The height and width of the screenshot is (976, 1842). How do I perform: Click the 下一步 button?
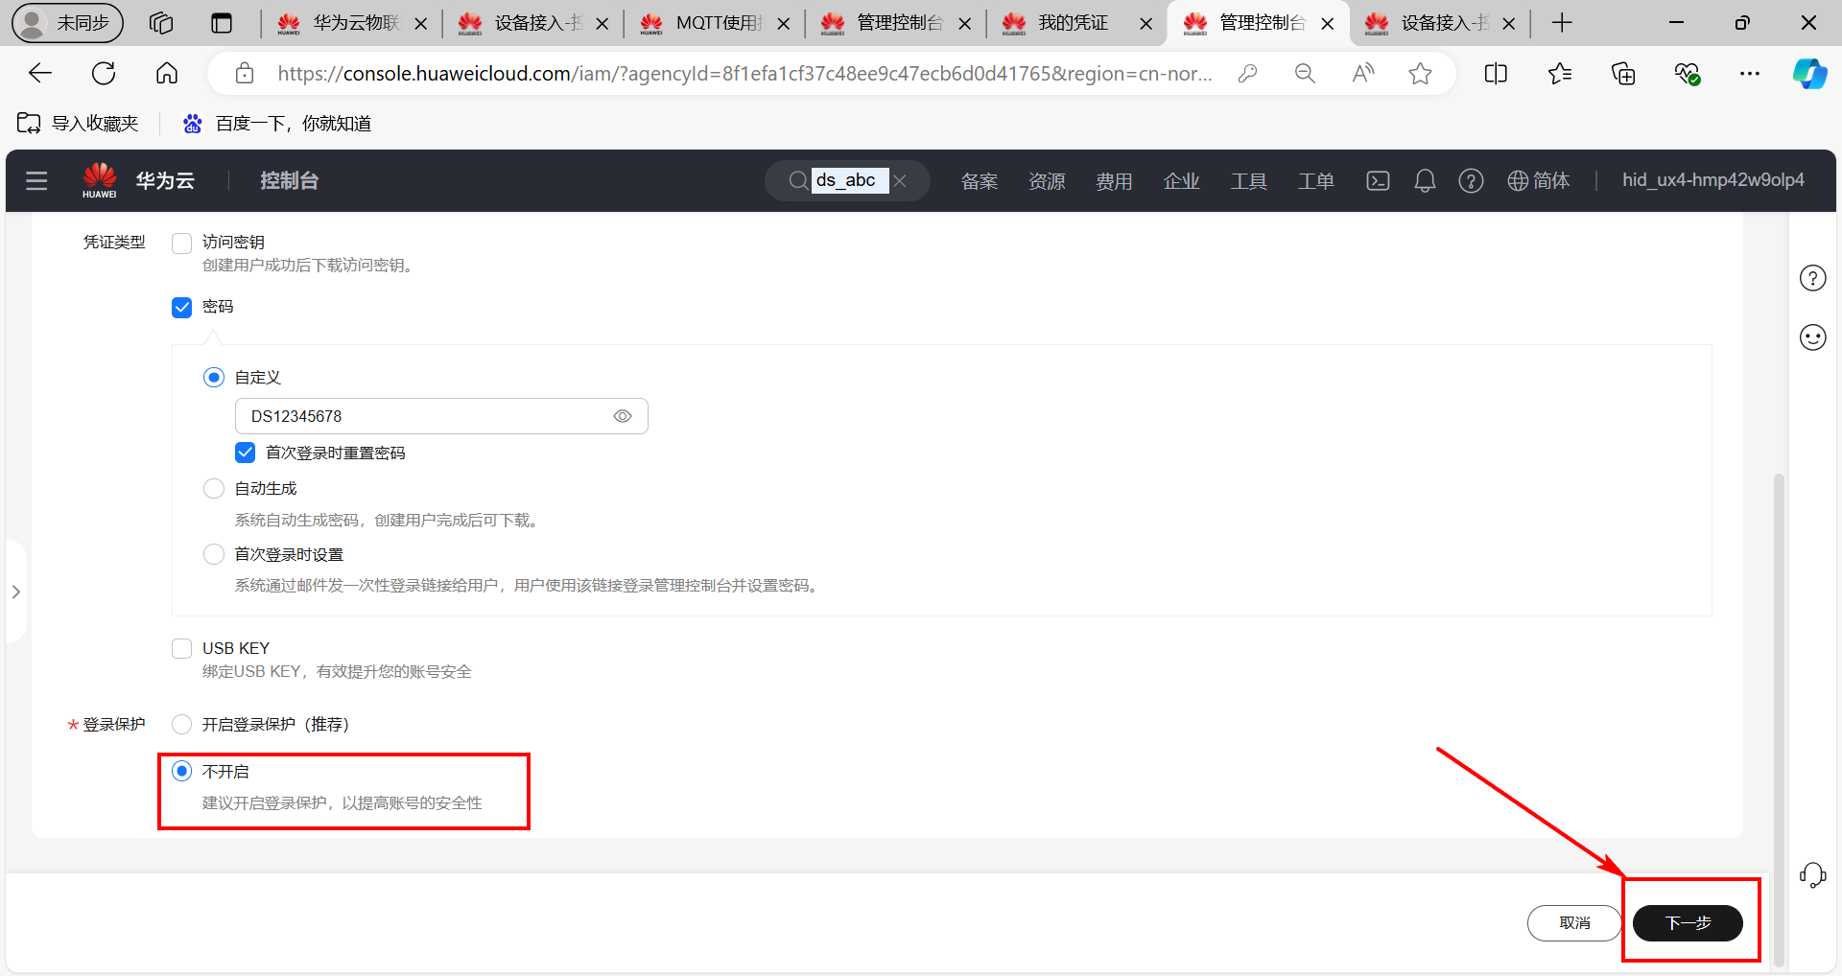1689,922
